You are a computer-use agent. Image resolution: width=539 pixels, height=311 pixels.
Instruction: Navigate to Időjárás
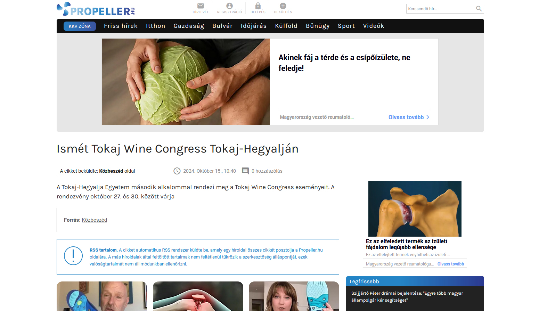coord(254,26)
